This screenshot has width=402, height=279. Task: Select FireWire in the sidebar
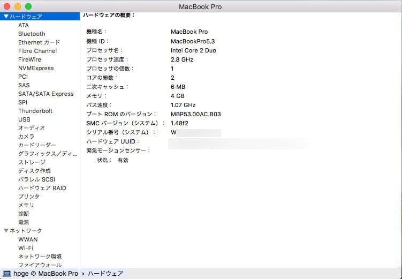30,59
